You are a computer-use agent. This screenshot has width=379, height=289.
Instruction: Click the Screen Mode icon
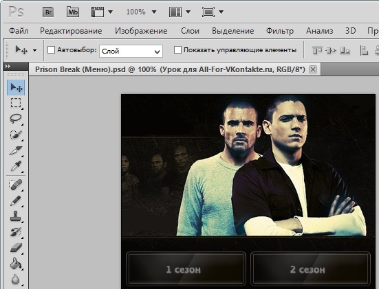click(x=208, y=12)
